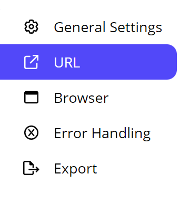Click the purple bar left of URL icon

coord(12,62)
